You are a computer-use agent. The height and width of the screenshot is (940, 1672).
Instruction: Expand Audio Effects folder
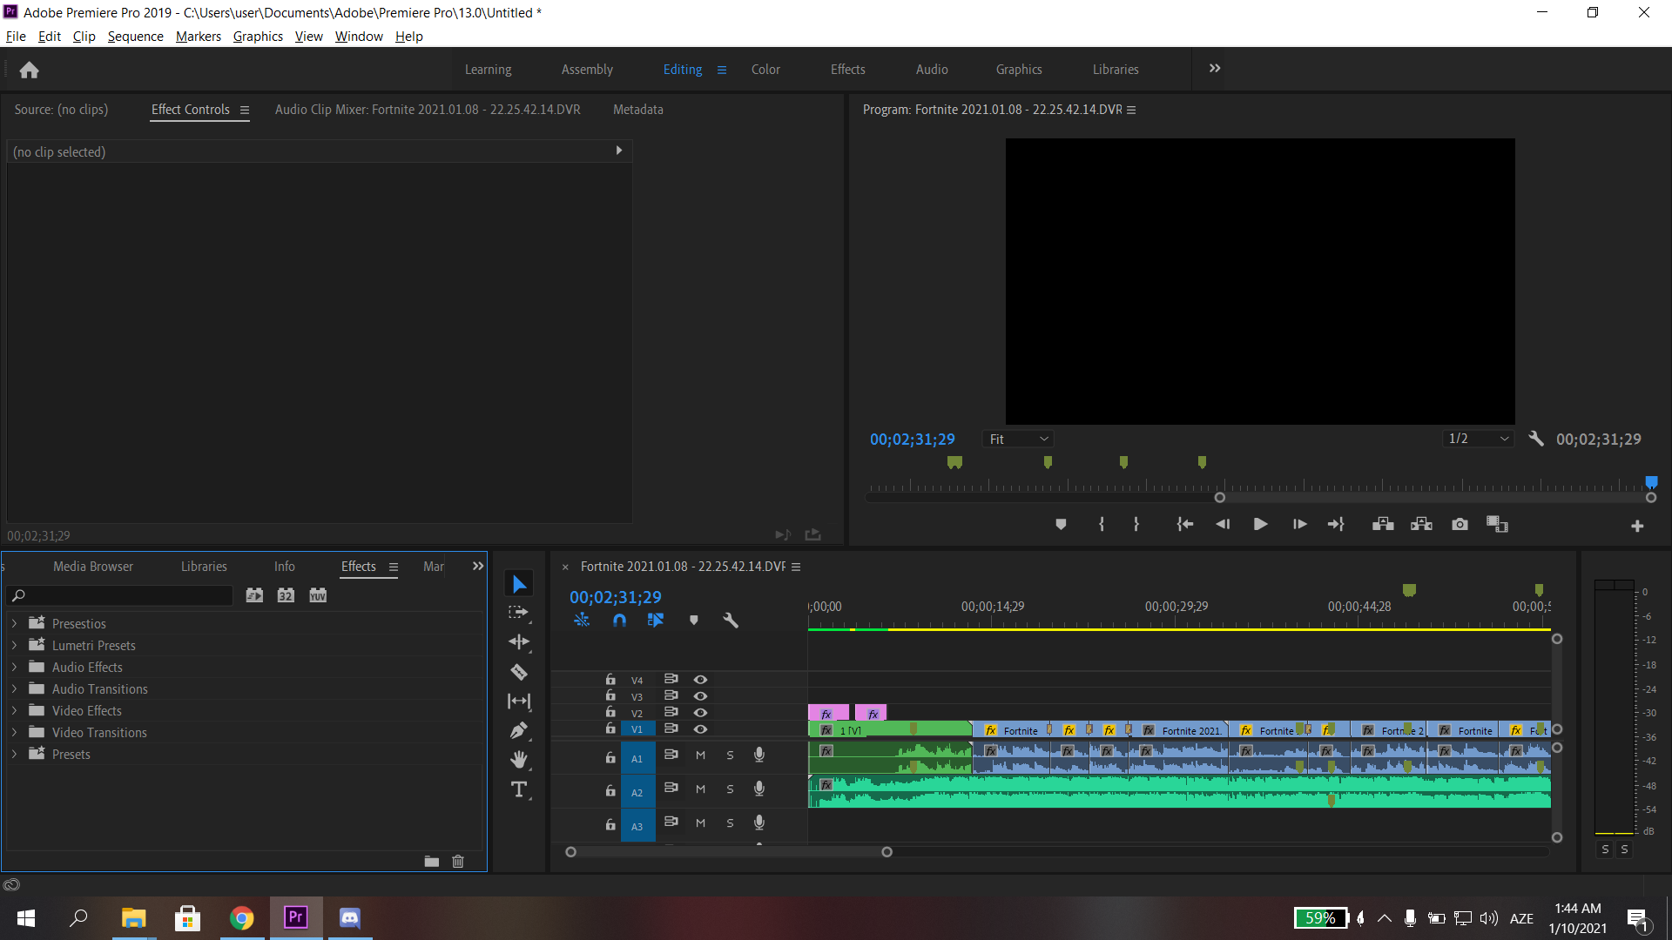(14, 668)
